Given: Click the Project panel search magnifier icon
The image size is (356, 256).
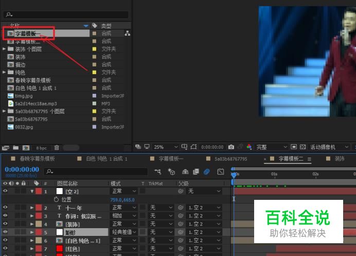Looking at the screenshot, I should [x=9, y=15].
